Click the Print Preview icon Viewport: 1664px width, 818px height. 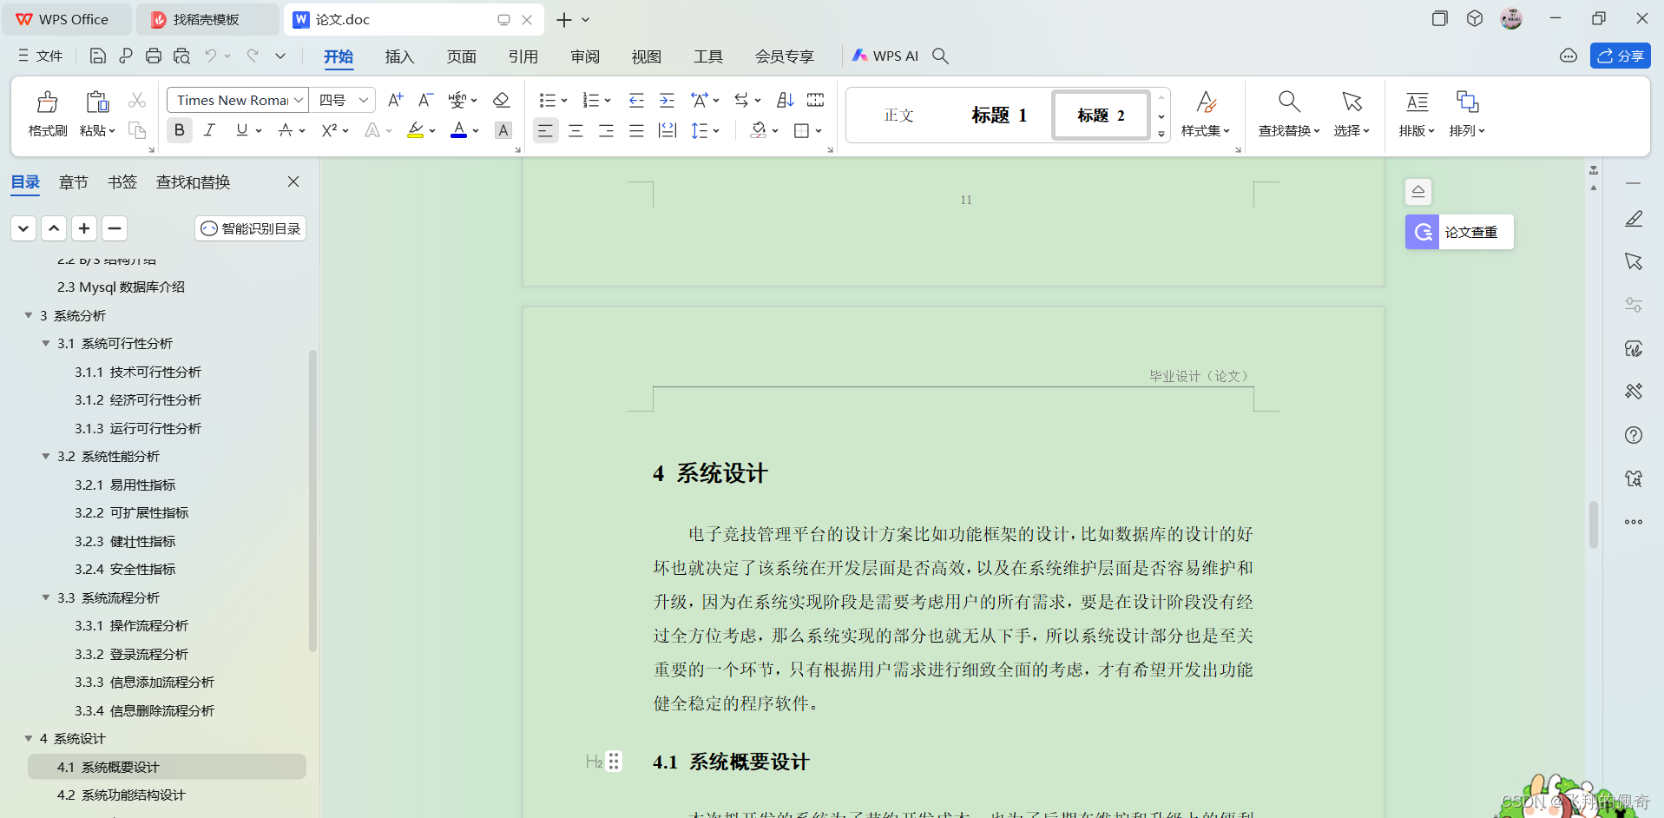tap(181, 56)
